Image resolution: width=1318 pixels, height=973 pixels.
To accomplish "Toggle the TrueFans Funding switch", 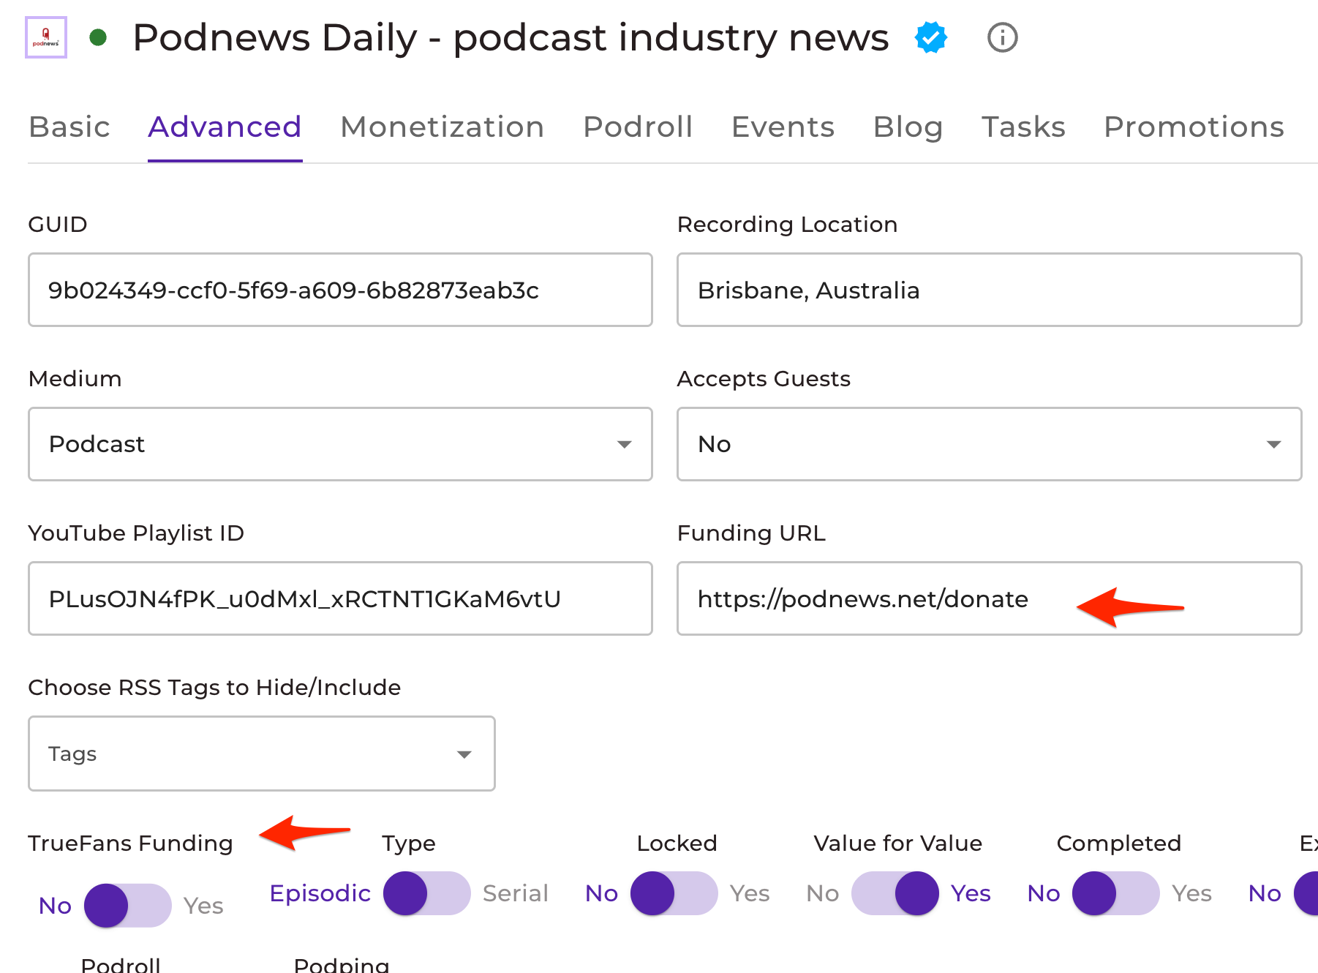I will (x=128, y=906).
